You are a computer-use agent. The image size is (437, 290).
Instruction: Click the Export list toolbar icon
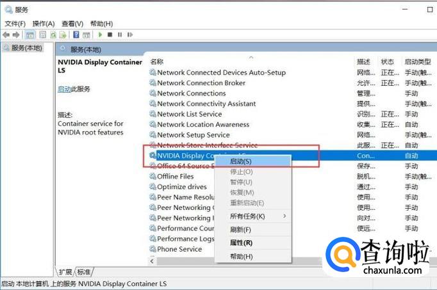click(x=63, y=35)
